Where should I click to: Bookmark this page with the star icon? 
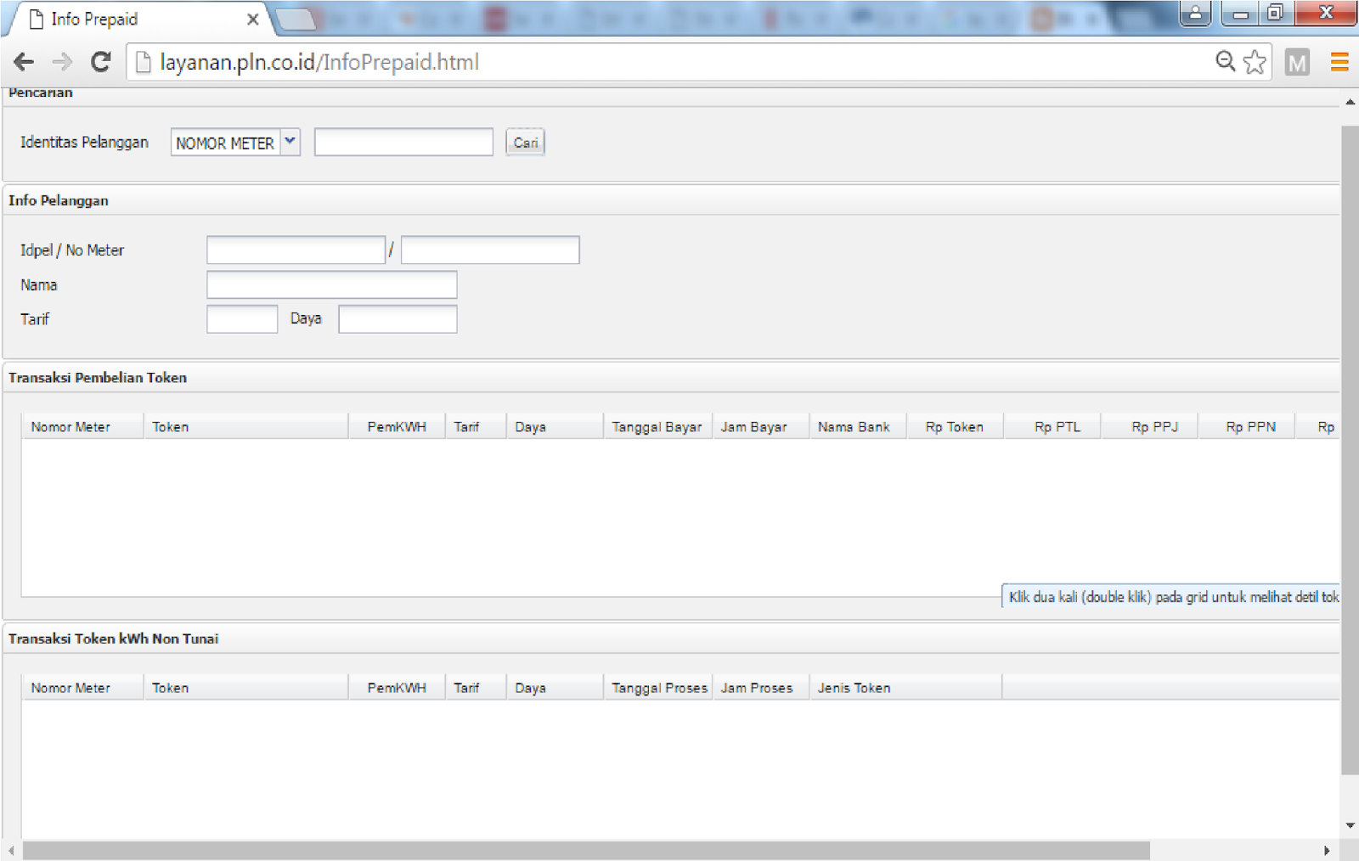tap(1255, 62)
